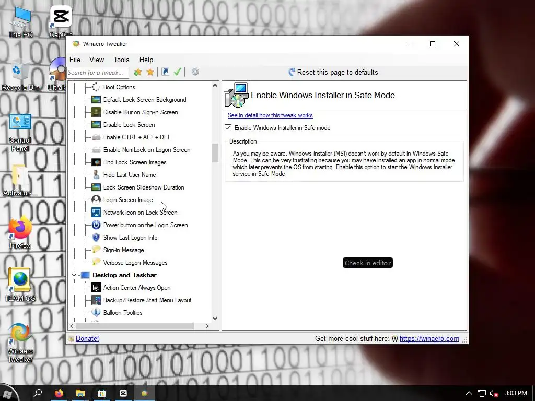Image resolution: width=535 pixels, height=401 pixels.
Task: Open taskbar search magnifier
Action: pyautogui.click(x=38, y=393)
